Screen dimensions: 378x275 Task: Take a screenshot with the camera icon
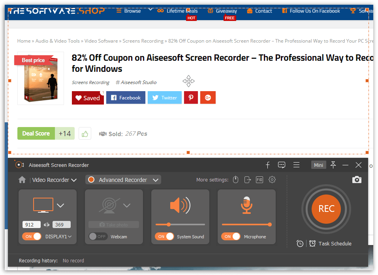[x=357, y=180]
